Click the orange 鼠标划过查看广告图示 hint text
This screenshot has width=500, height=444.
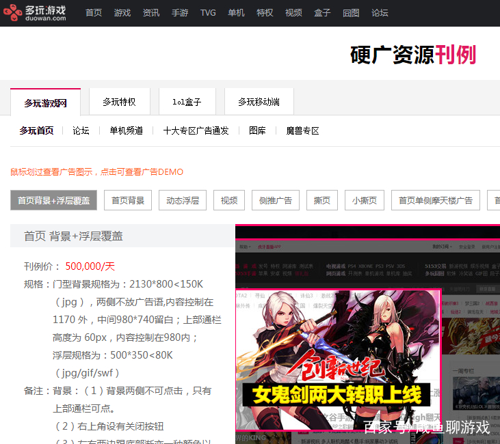(97, 172)
